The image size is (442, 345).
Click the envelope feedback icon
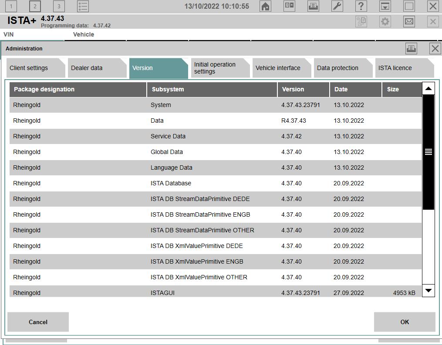coord(409,21)
